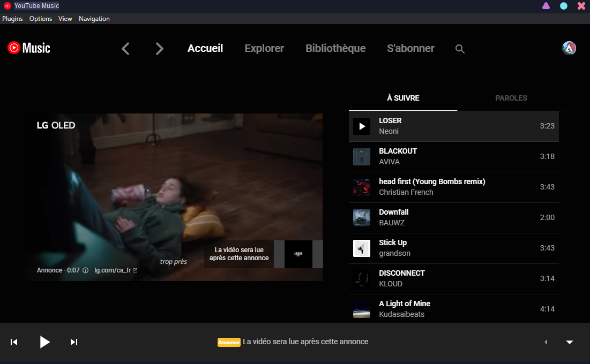The width and height of the screenshot is (590, 364).
Task: Select head first (Young Bombs remix) title
Action: [432, 181]
